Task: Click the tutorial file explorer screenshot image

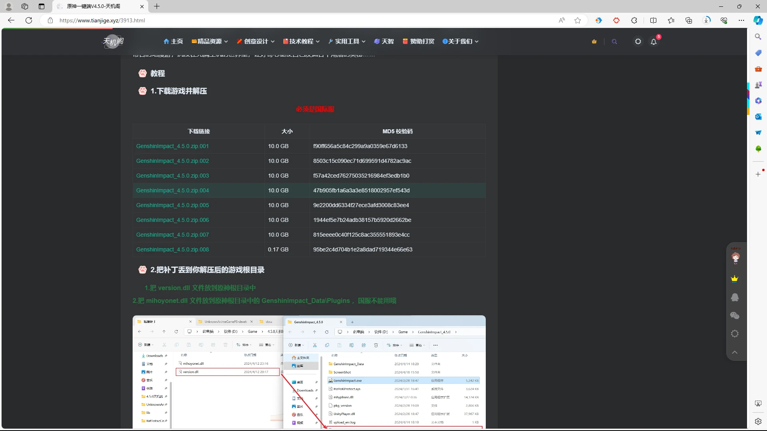Action: tap(309, 372)
